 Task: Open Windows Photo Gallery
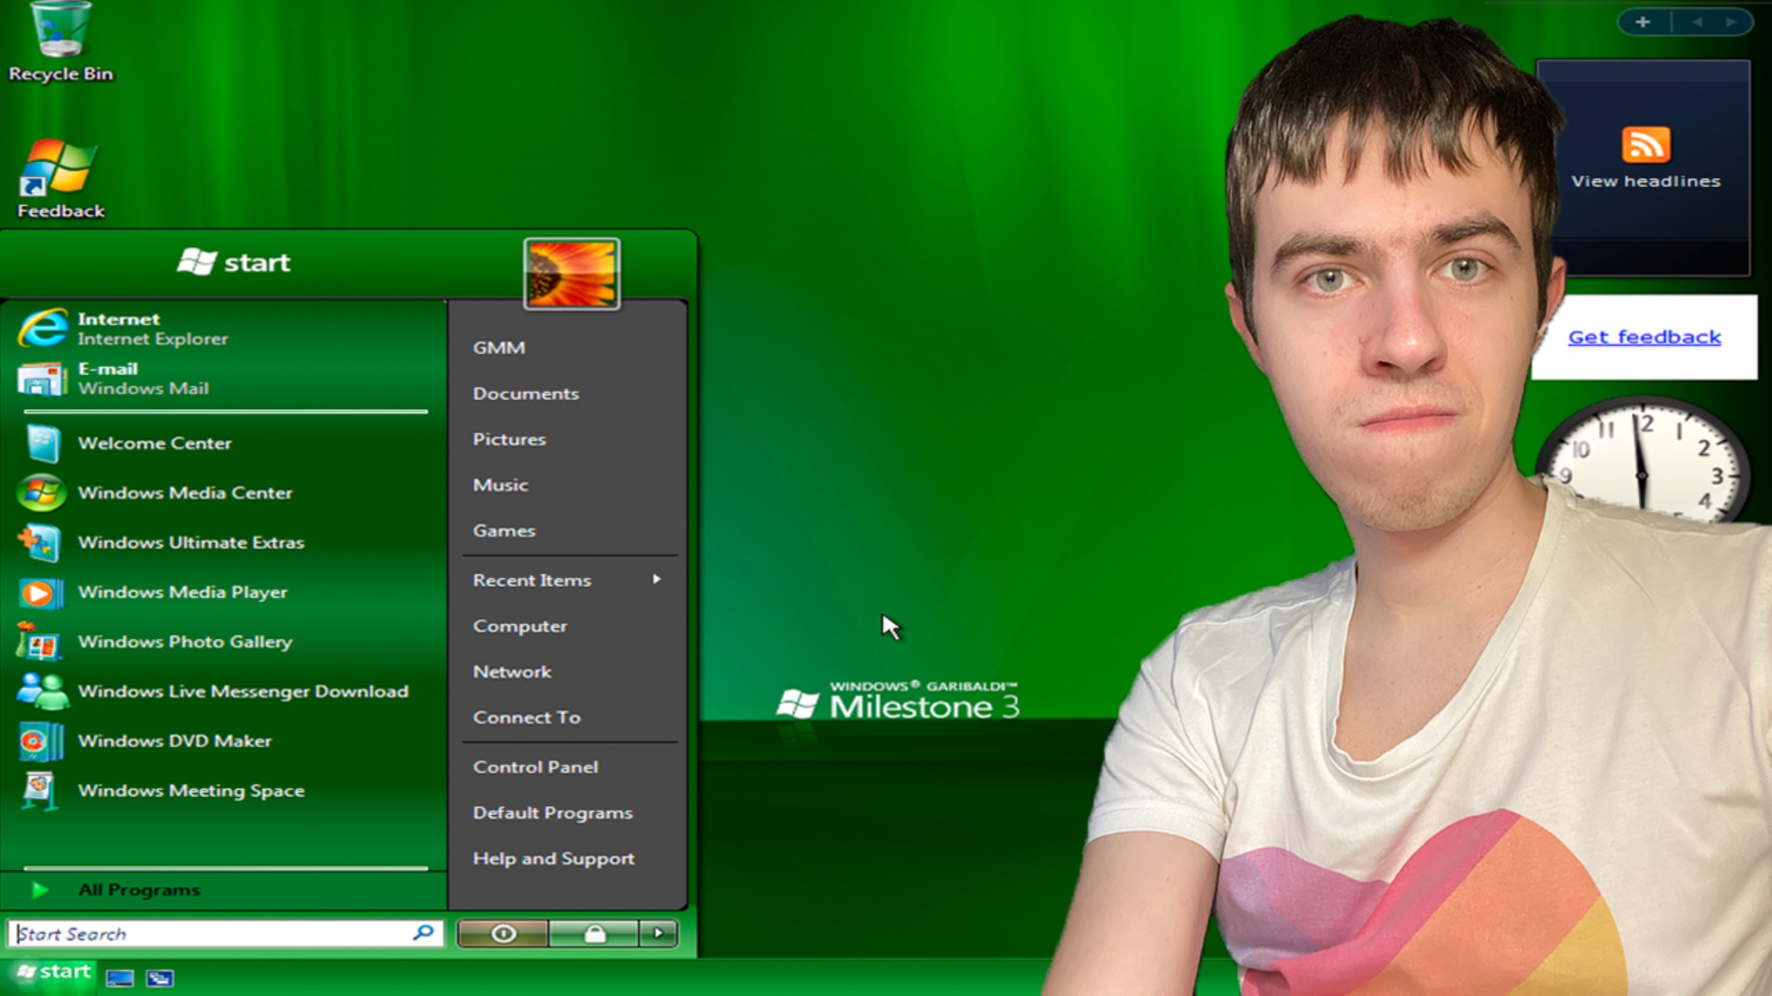click(x=184, y=642)
